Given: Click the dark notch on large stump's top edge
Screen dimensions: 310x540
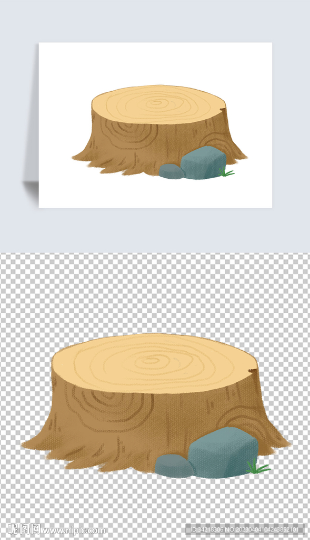Looking at the screenshot, I should [253, 371].
